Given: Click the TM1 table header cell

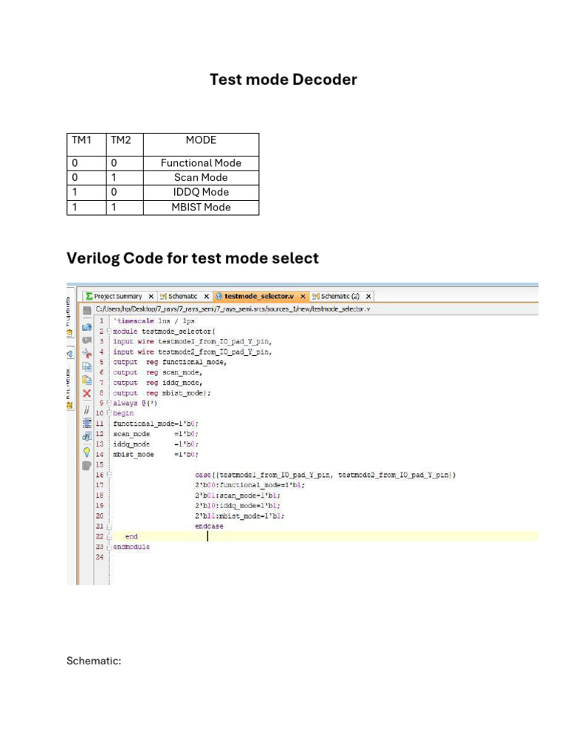Looking at the screenshot, I should tap(87, 145).
